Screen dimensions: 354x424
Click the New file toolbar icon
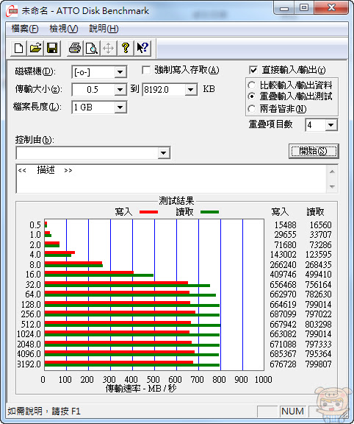coord(18,48)
